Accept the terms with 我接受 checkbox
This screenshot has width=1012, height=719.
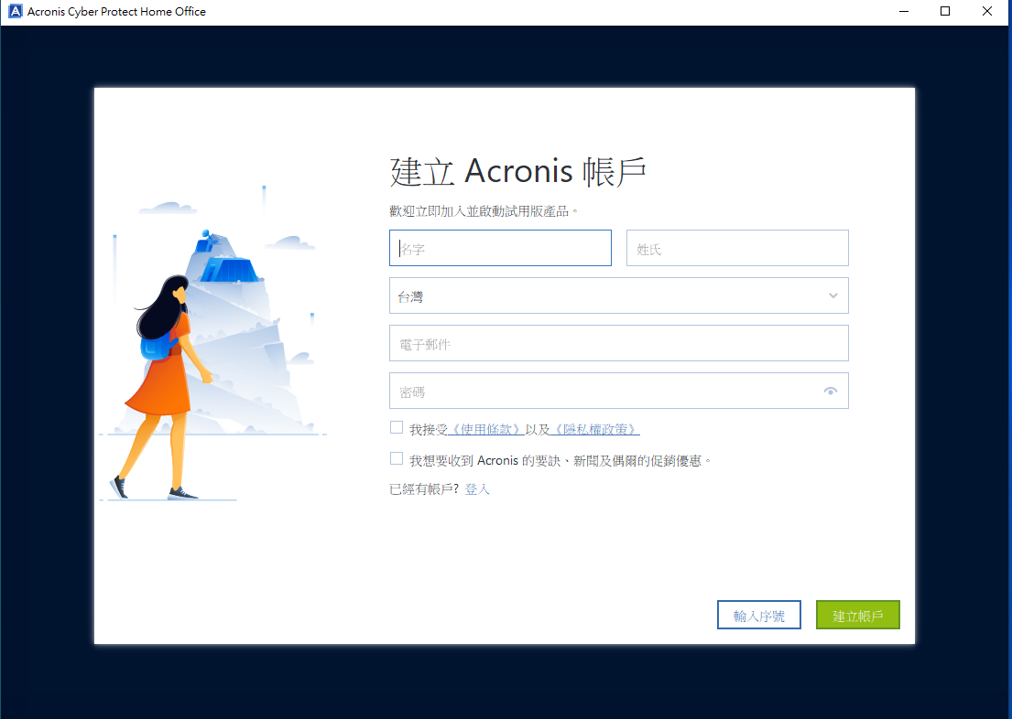tap(397, 428)
